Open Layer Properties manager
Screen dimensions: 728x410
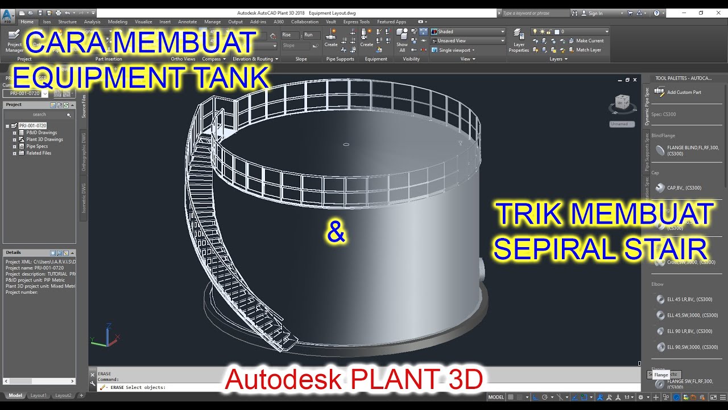click(x=519, y=40)
